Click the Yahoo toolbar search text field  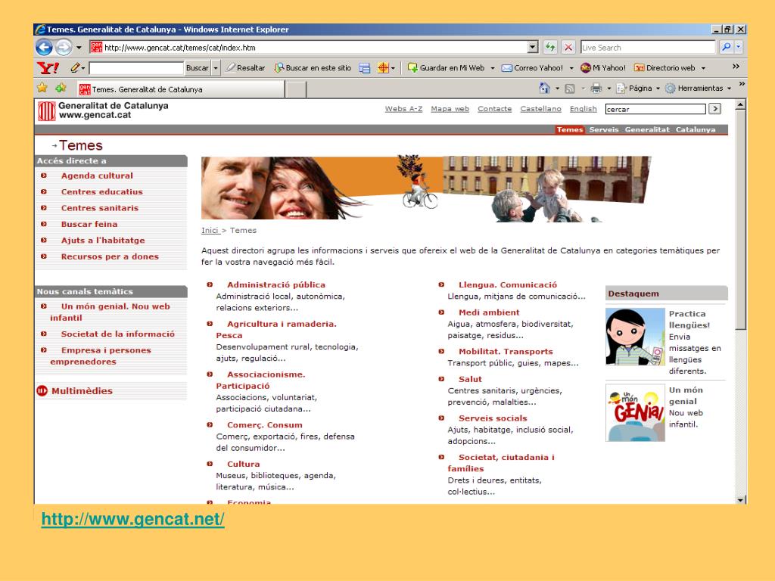[x=136, y=67]
